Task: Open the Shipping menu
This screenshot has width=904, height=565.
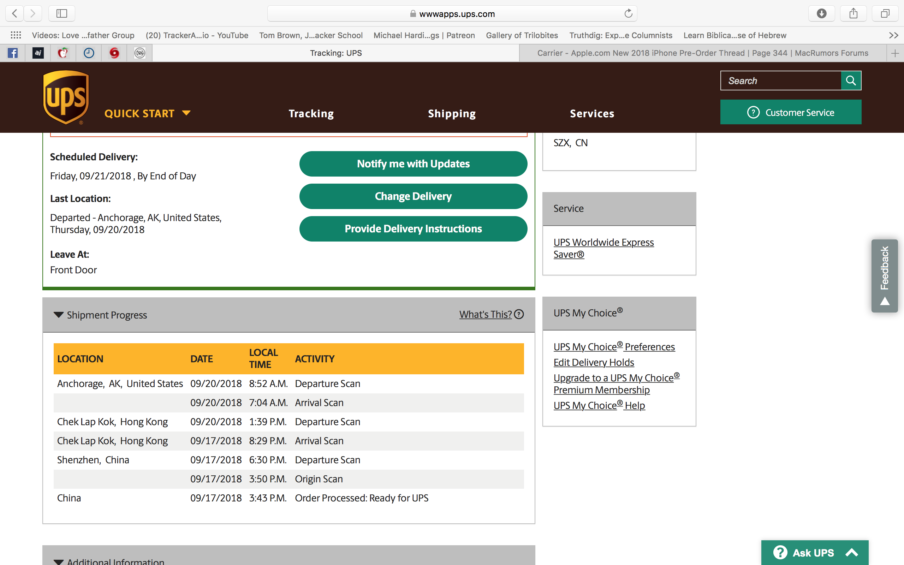Action: 452,113
